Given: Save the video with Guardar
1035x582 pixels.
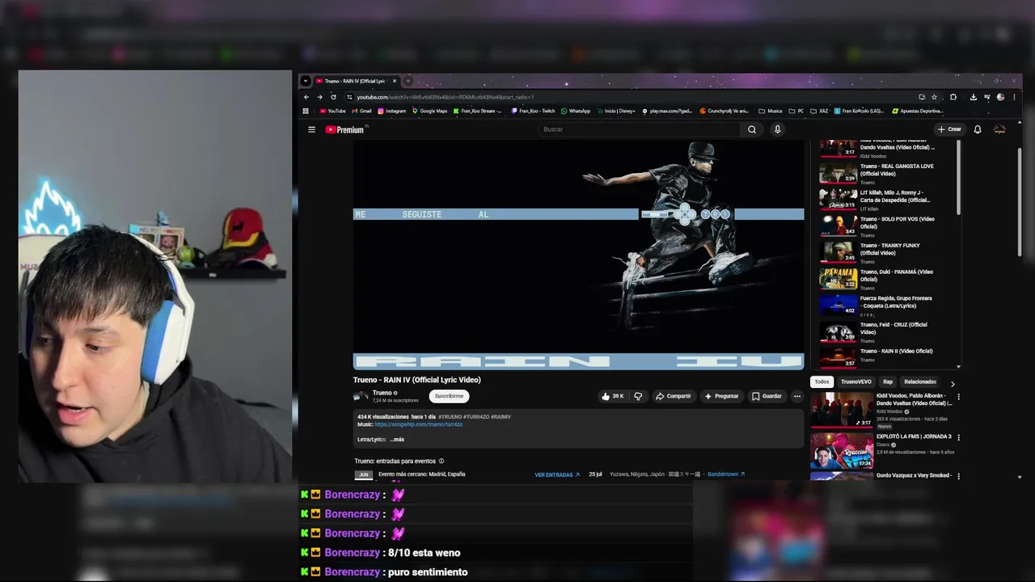Looking at the screenshot, I should [x=767, y=396].
